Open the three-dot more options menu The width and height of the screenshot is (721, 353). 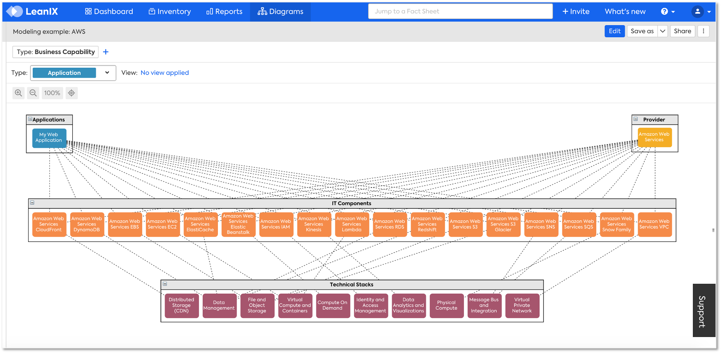(704, 31)
